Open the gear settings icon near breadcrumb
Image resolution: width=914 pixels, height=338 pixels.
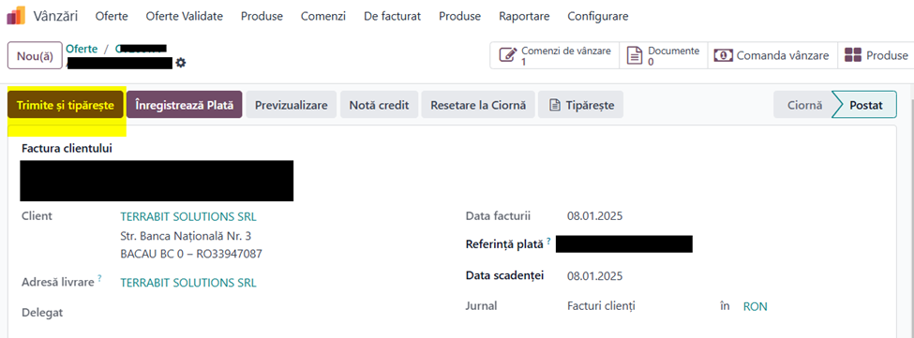[x=181, y=62]
